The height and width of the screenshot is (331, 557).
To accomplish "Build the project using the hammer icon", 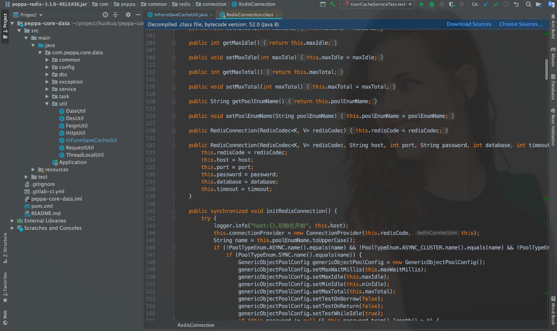I will click(333, 4).
